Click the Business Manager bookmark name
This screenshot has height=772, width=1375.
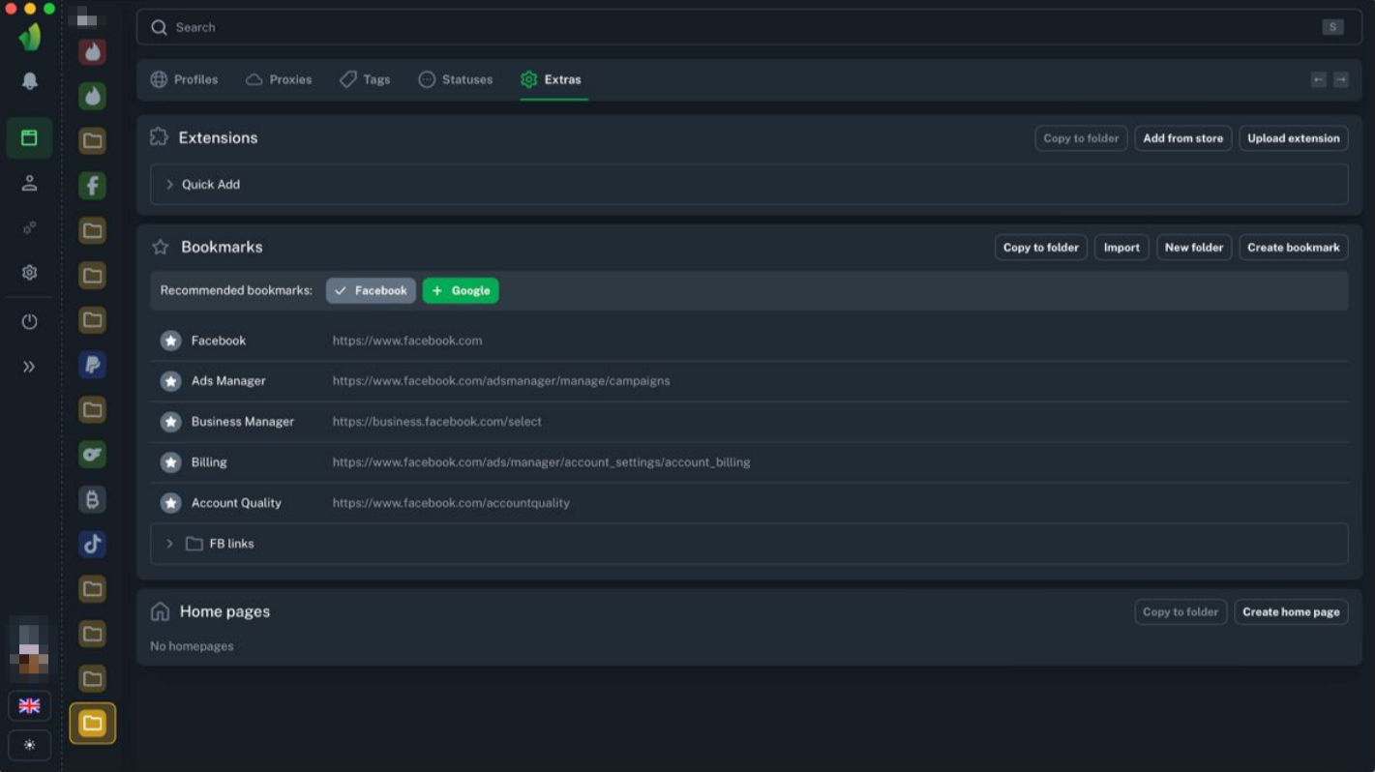coord(243,422)
